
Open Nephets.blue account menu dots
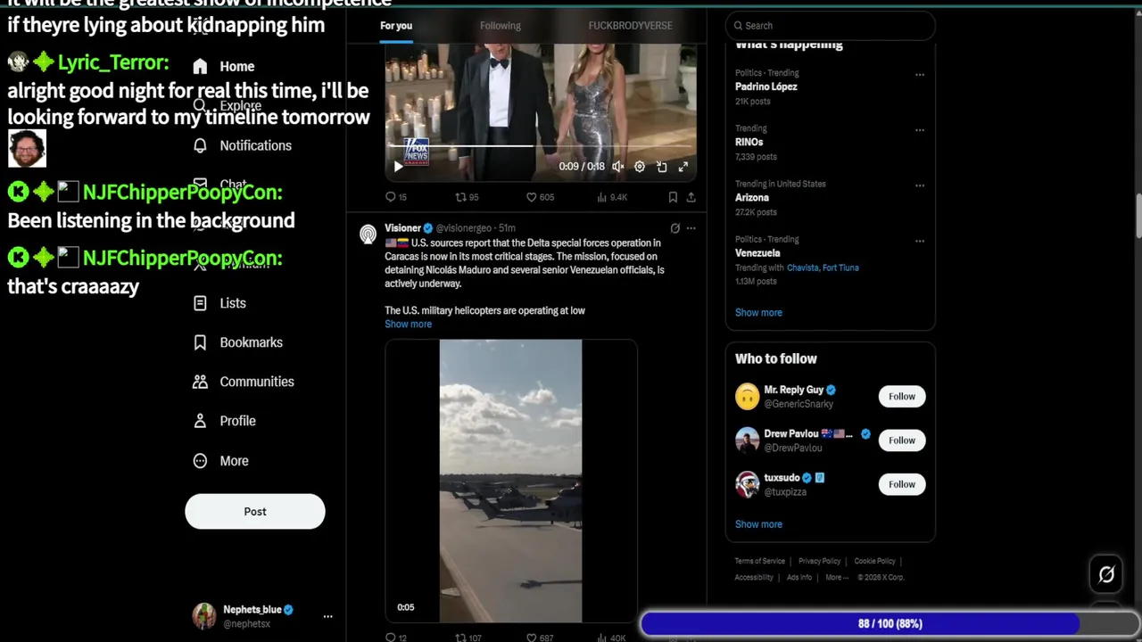327,616
